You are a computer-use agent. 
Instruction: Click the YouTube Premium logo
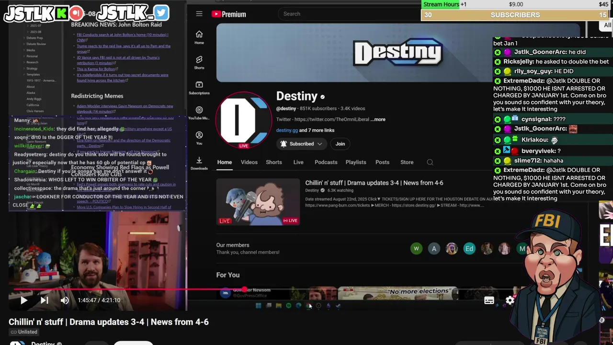click(228, 14)
